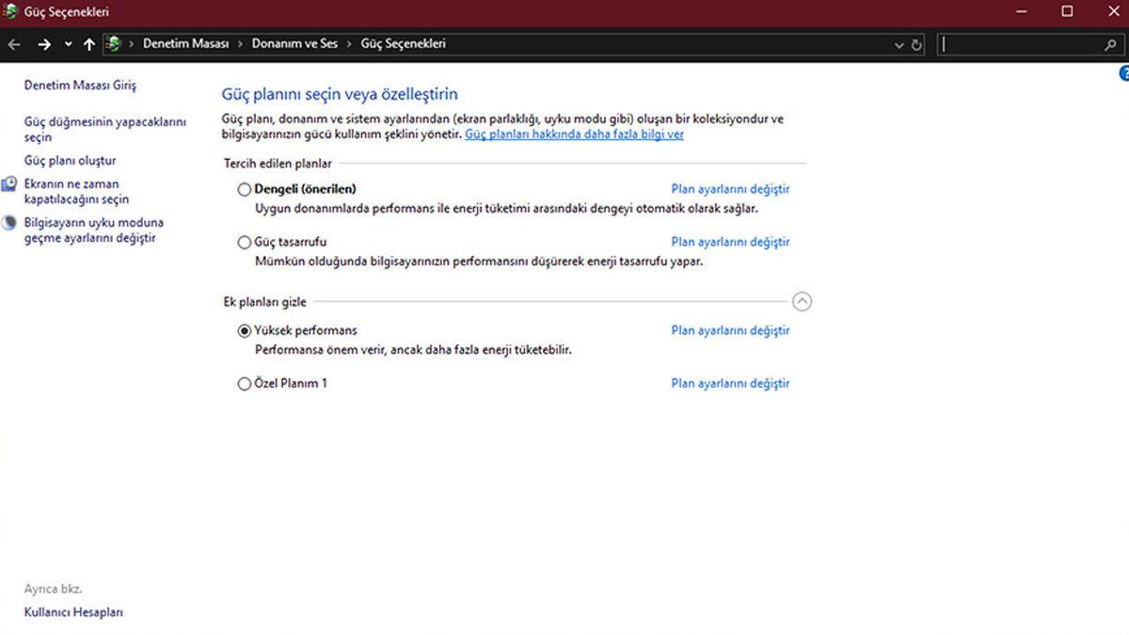Open Güç planı oluştur link

click(x=70, y=161)
